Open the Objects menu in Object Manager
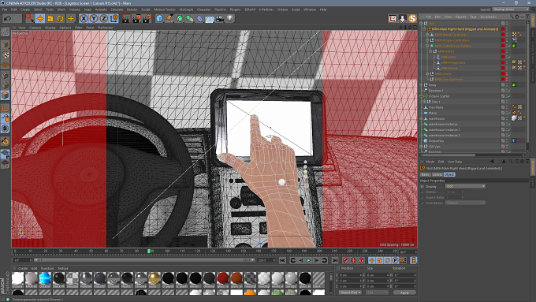 pos(460,17)
